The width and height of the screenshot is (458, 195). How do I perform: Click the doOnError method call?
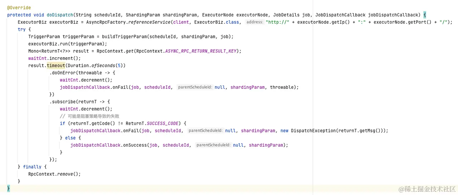pos(64,73)
